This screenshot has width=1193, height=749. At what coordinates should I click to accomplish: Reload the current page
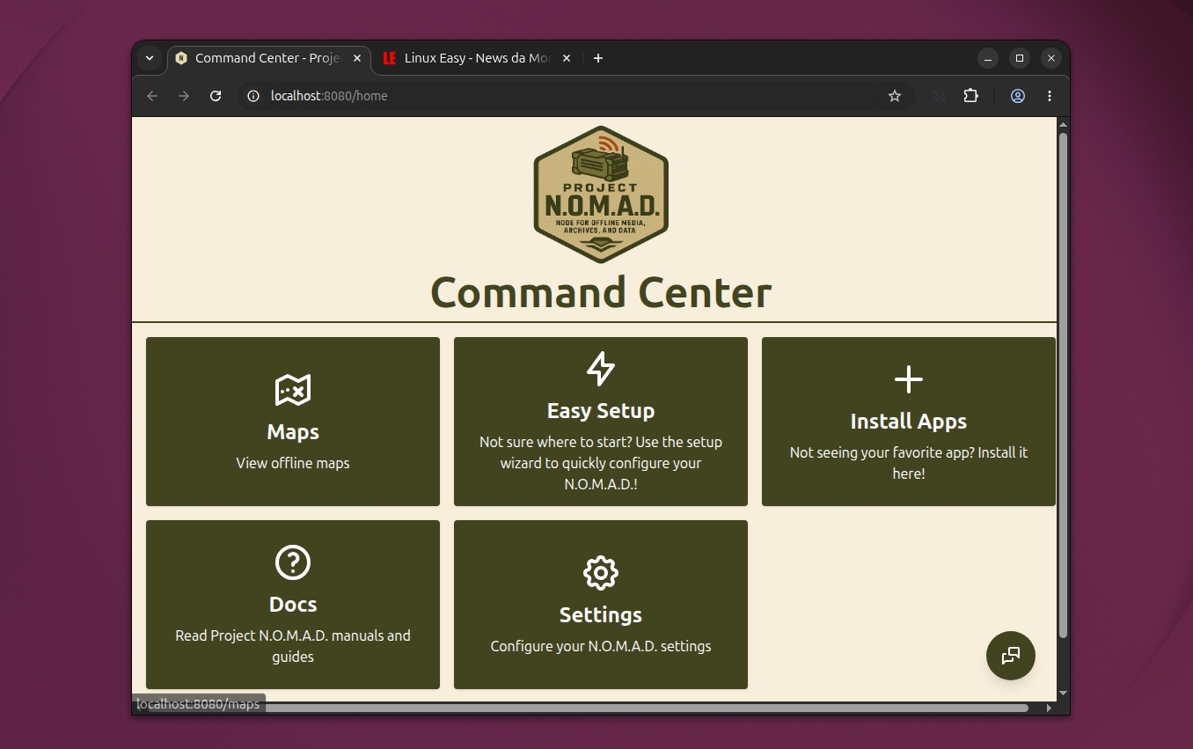(216, 96)
